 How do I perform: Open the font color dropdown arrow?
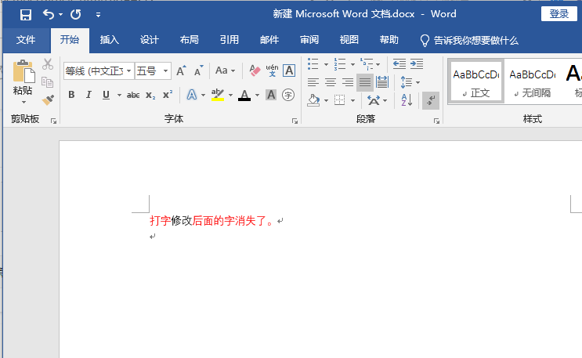(x=257, y=96)
